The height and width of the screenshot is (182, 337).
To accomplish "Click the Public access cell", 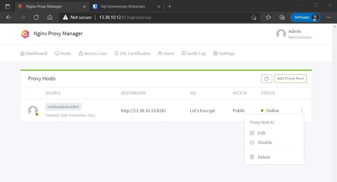I will pyautogui.click(x=239, y=111).
